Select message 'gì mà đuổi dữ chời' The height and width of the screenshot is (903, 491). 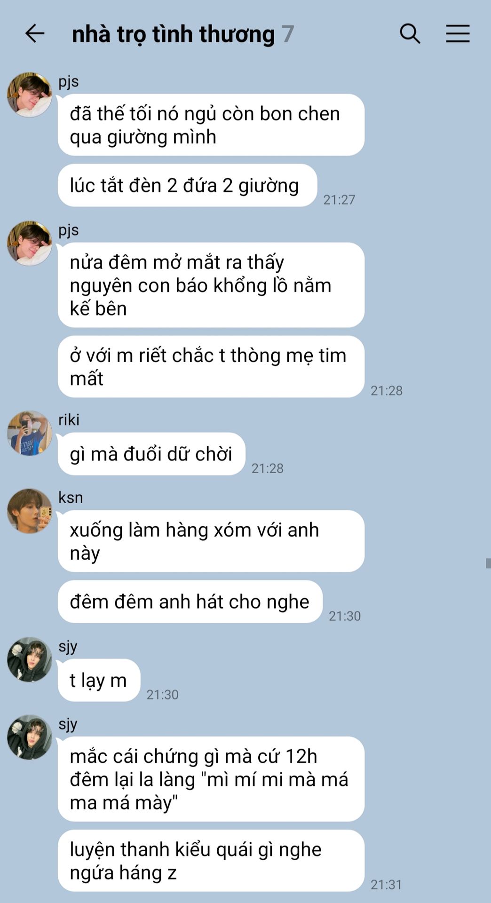point(151,454)
